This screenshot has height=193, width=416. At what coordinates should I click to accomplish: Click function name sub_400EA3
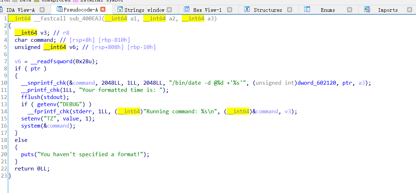coord(85,19)
